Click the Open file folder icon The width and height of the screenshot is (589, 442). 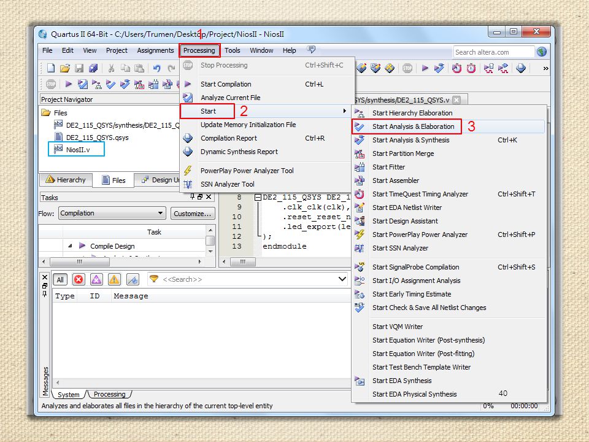(64, 68)
